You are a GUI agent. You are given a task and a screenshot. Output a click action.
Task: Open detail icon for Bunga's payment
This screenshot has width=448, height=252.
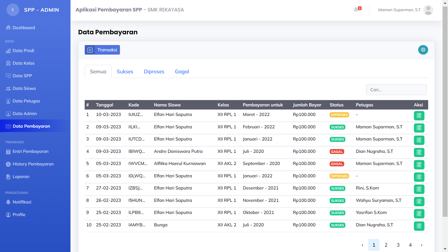point(419,226)
